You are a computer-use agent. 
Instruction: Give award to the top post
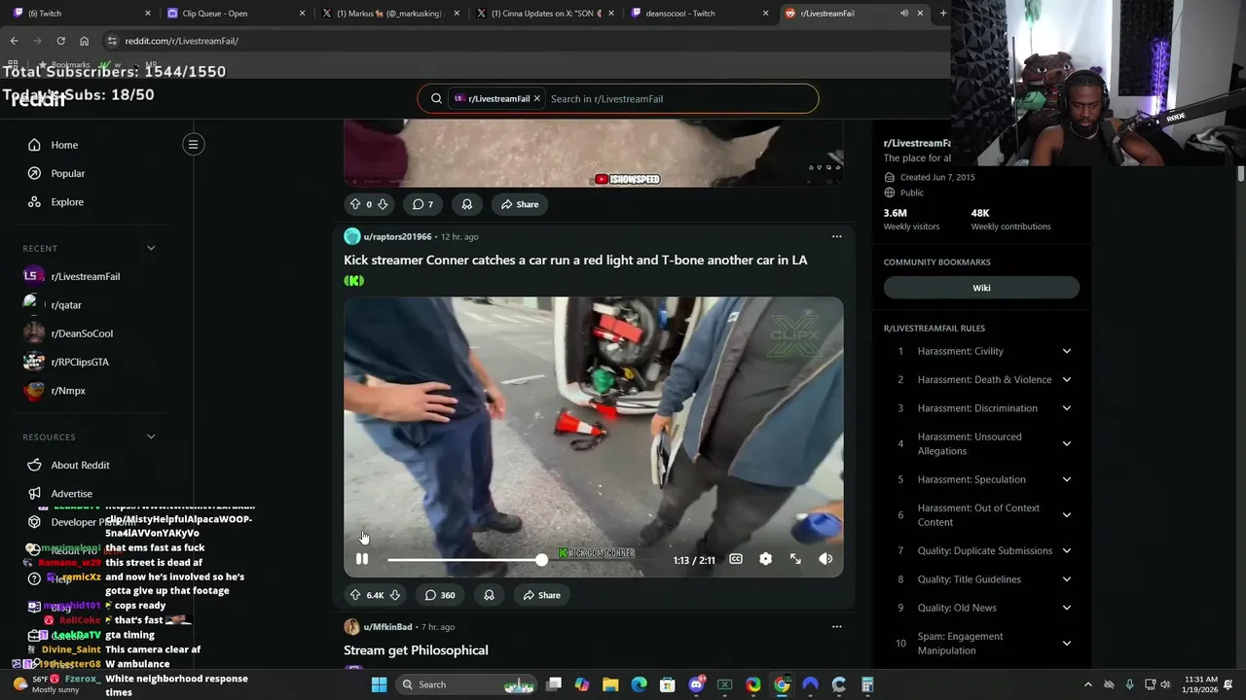point(467,204)
